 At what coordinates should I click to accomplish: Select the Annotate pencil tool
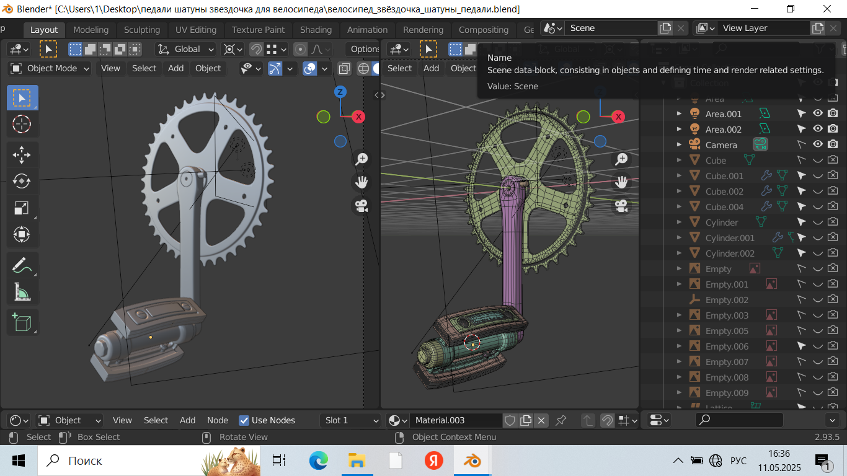[x=22, y=265]
